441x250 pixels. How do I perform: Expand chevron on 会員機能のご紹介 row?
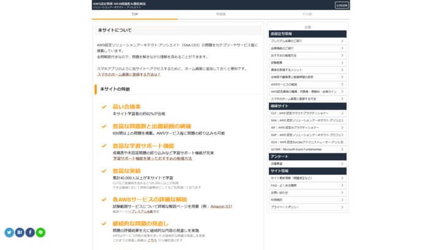(x=342, y=48)
